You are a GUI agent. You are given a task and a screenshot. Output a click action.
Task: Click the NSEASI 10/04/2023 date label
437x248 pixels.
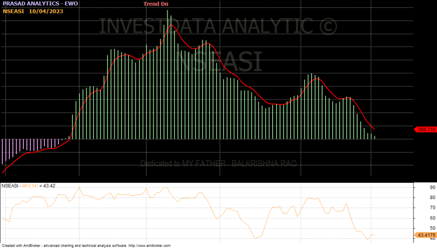coord(33,11)
